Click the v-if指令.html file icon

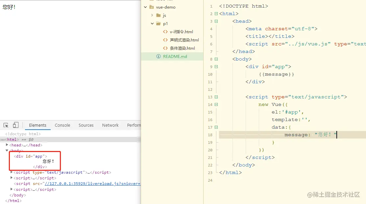(x=165, y=32)
